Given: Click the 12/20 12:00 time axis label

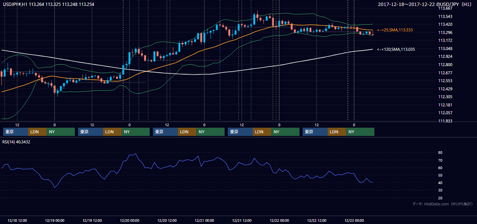Looking at the screenshot, I should [167, 220].
